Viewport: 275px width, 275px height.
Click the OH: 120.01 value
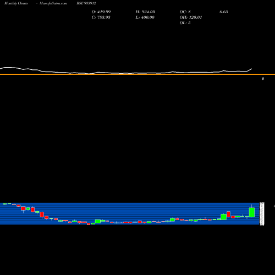point(191,18)
